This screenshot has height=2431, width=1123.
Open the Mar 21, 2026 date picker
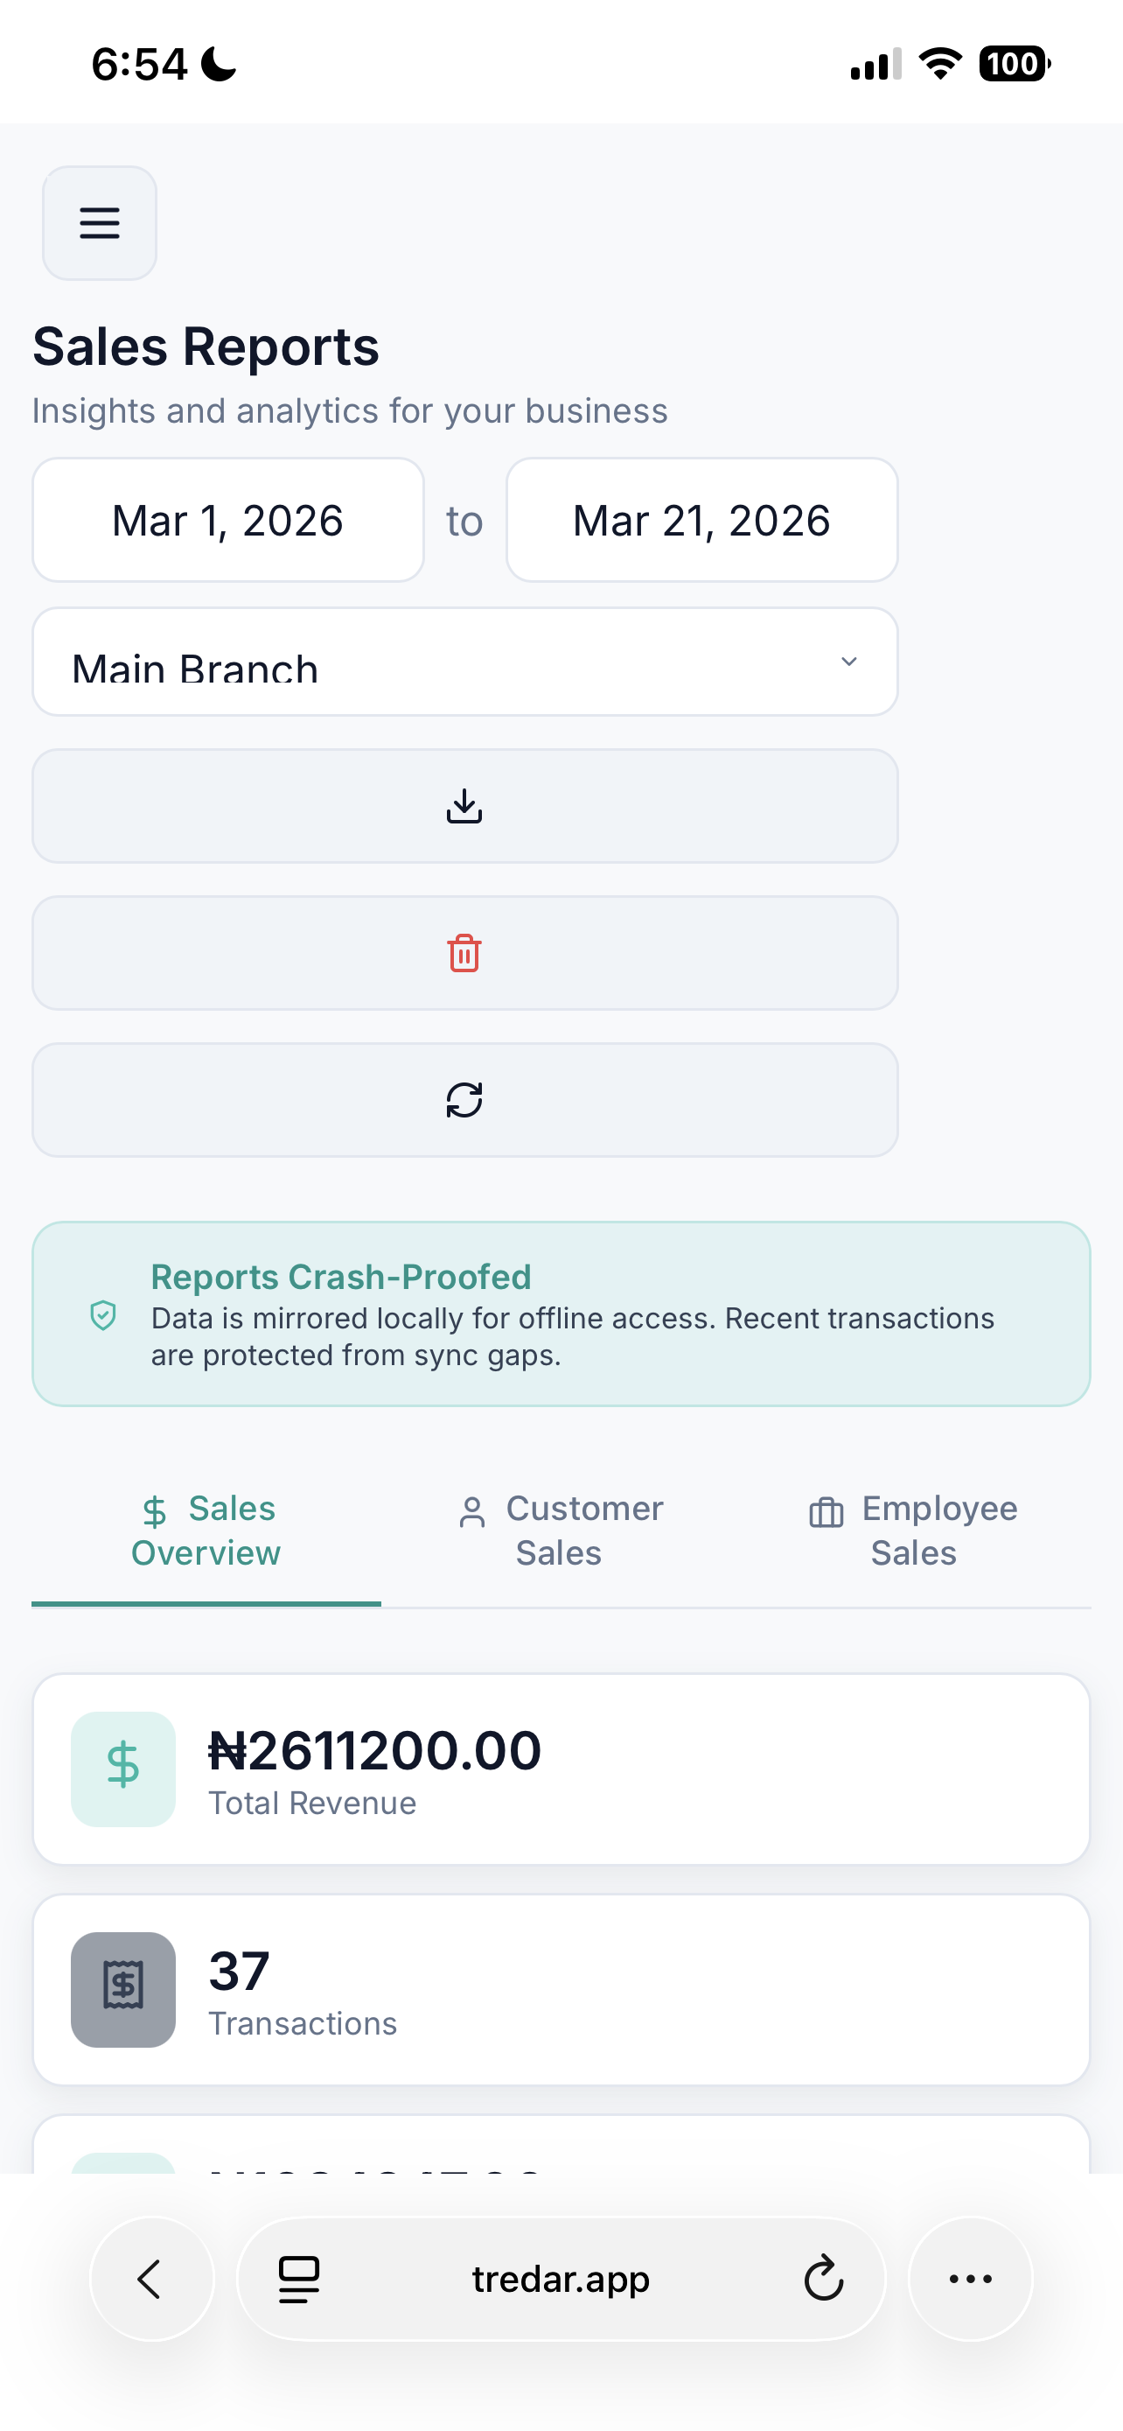point(701,520)
